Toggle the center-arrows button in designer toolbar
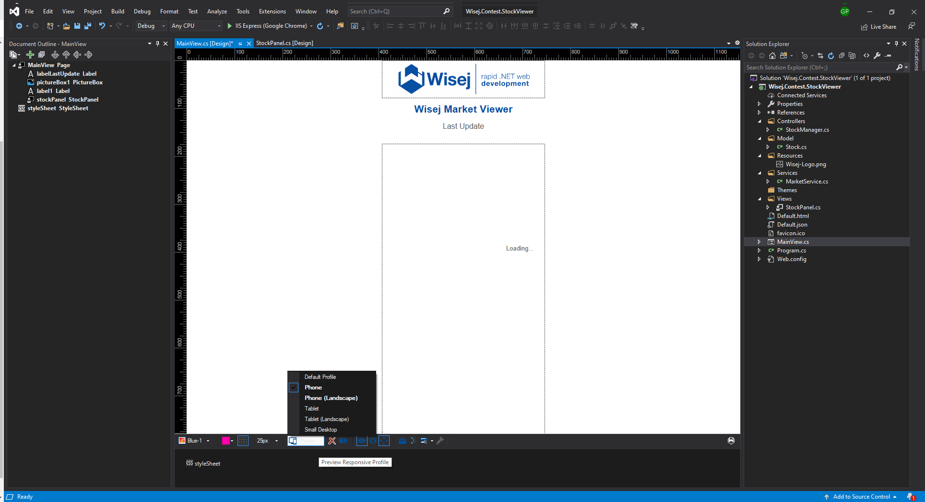 point(384,441)
